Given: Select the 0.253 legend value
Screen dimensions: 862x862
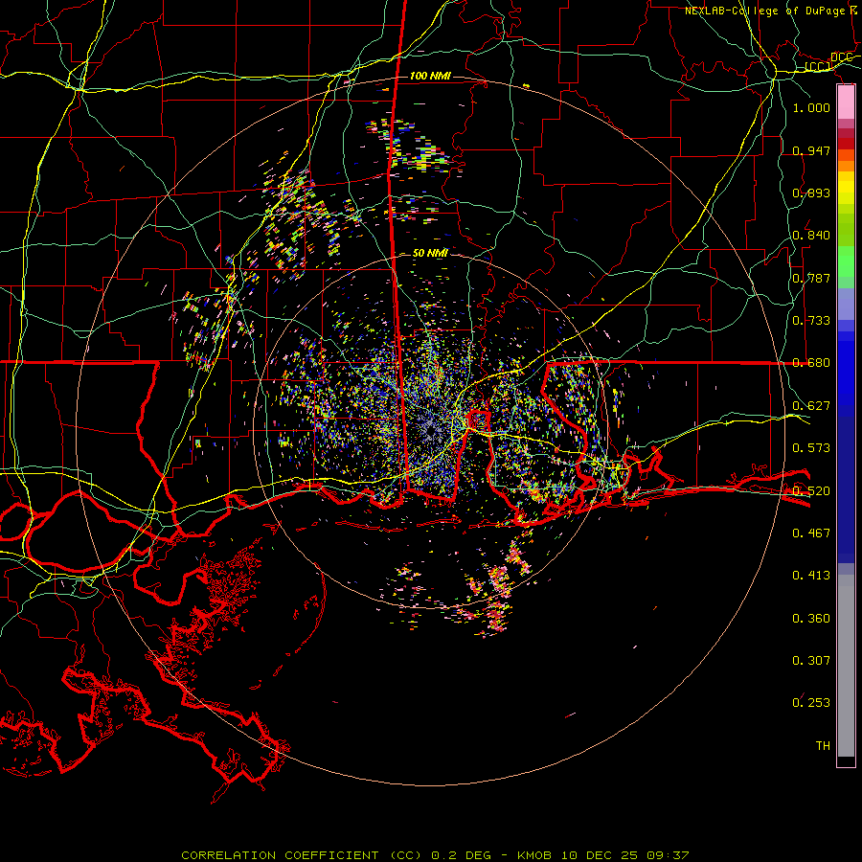Looking at the screenshot, I should pyautogui.click(x=811, y=703).
